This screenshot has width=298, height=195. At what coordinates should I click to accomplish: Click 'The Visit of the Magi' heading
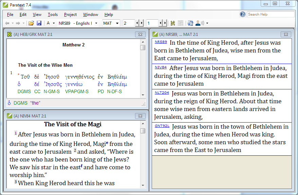[x=73, y=124]
